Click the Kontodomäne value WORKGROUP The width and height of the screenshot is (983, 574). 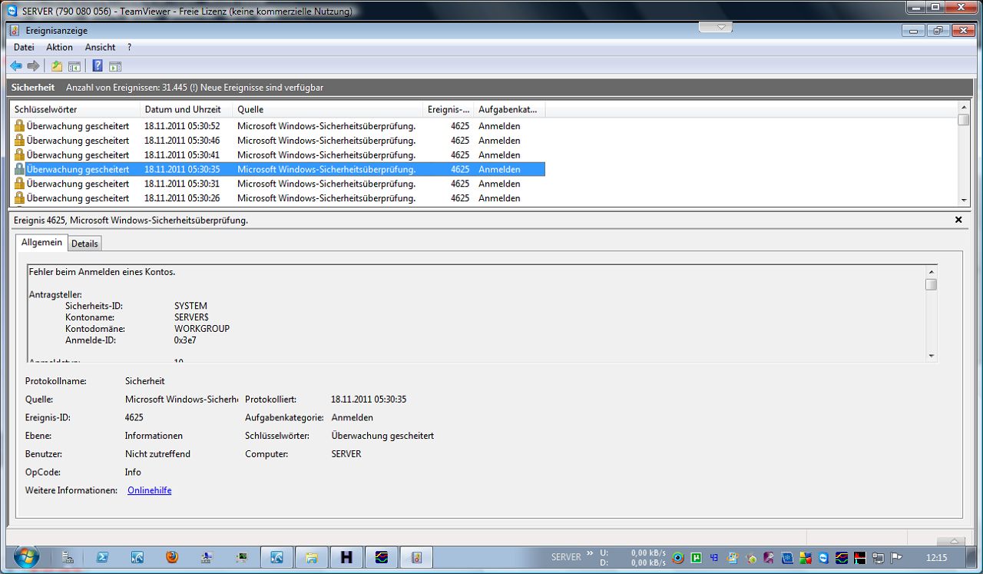(x=202, y=329)
